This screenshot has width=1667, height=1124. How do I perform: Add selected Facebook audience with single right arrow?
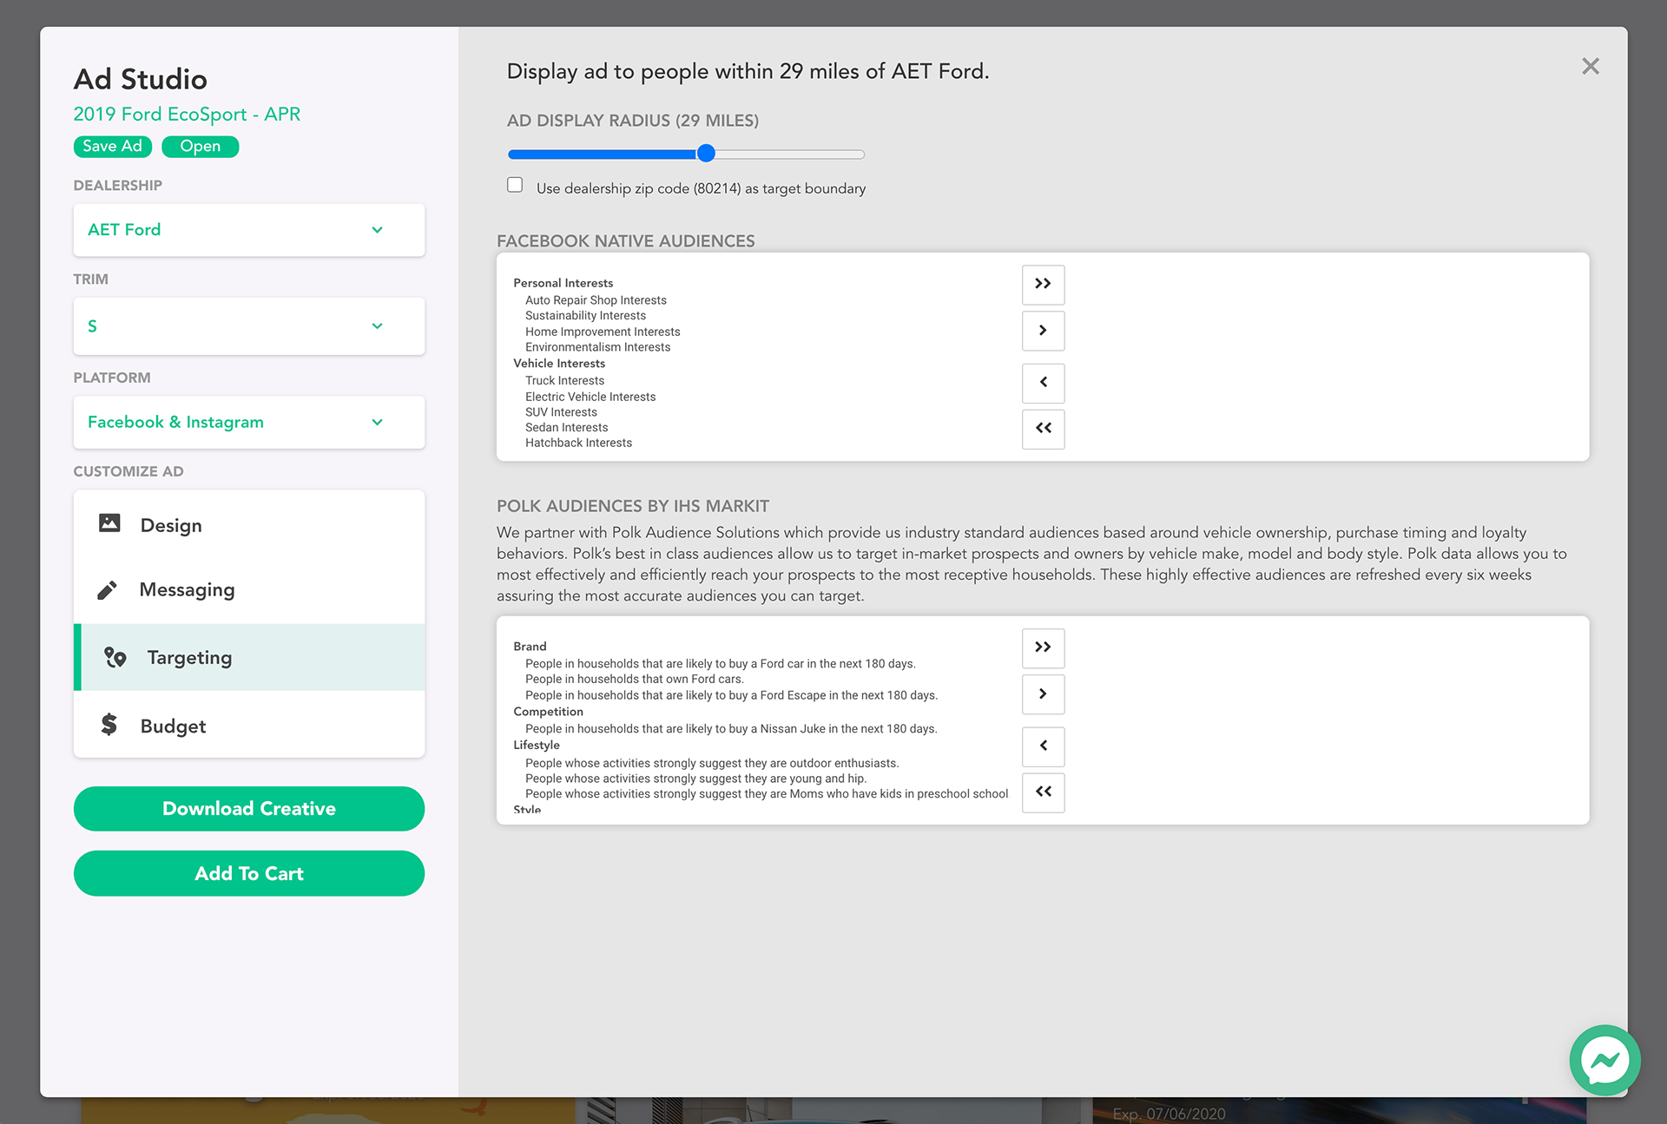click(x=1043, y=331)
